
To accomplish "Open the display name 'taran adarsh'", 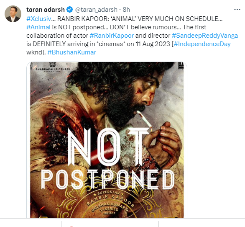I will [46, 10].
